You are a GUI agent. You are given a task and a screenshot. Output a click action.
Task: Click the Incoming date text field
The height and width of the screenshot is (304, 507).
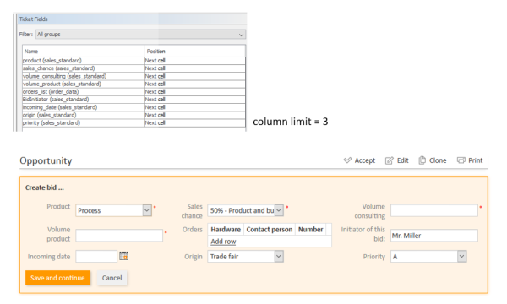click(96, 257)
